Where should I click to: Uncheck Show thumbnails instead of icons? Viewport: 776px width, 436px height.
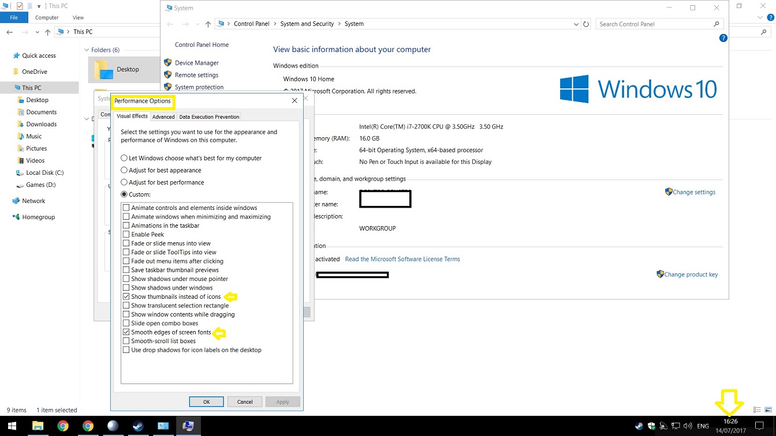point(126,296)
